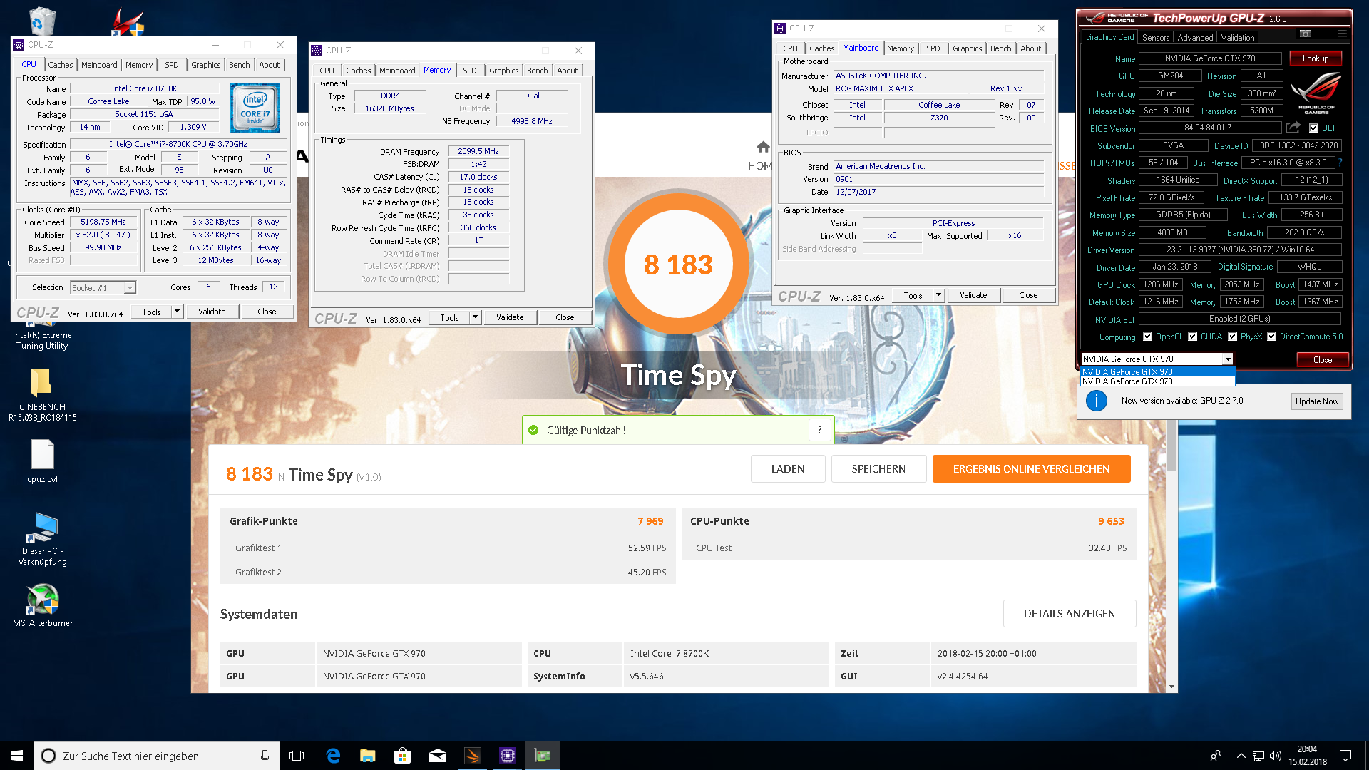Toggle the UEFI checkbox in GPU-Z

1314,128
